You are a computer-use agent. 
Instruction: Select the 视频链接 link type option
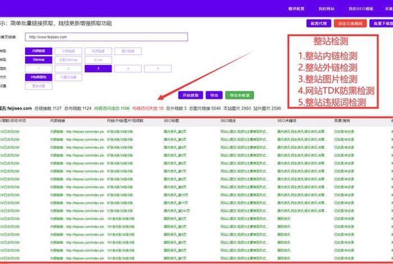(x=98, y=51)
